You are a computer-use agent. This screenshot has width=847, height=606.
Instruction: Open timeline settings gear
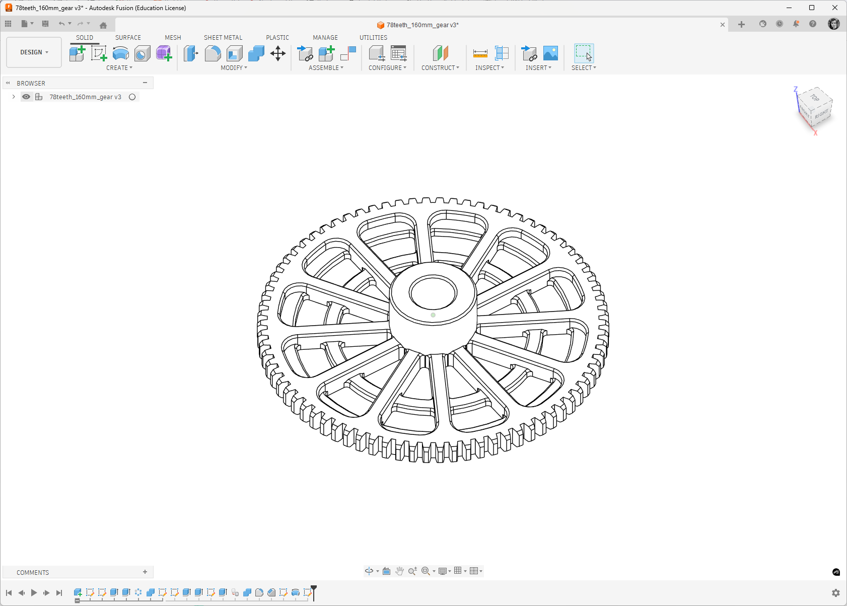(x=836, y=593)
